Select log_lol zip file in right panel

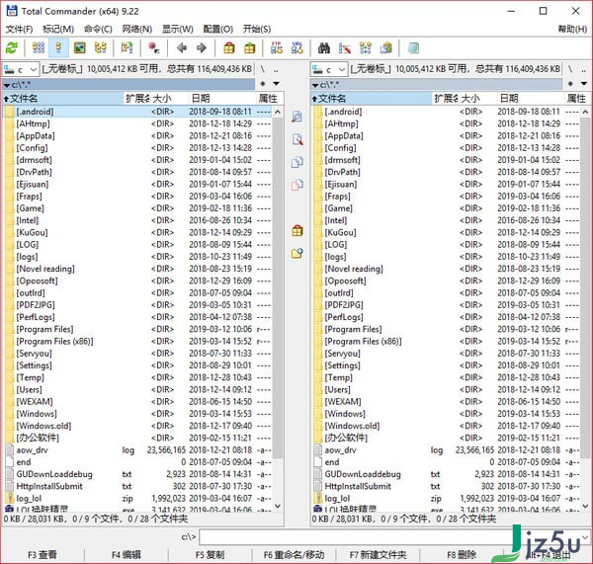447,499
